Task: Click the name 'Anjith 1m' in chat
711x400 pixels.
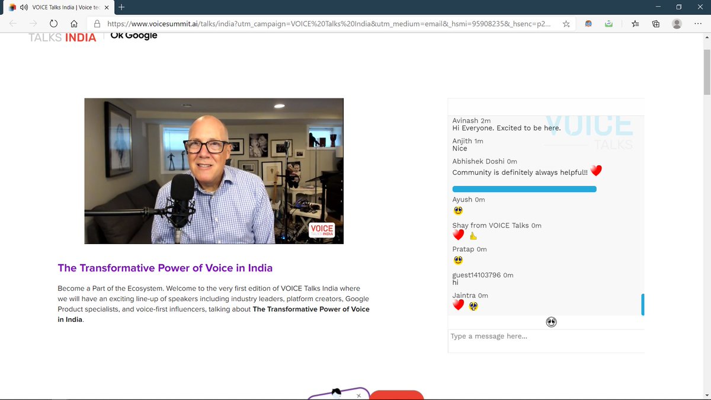Action: tap(467, 141)
